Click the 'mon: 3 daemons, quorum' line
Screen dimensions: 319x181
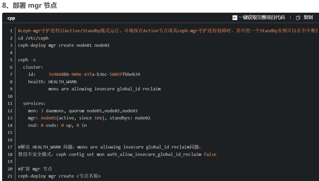coord(83,111)
